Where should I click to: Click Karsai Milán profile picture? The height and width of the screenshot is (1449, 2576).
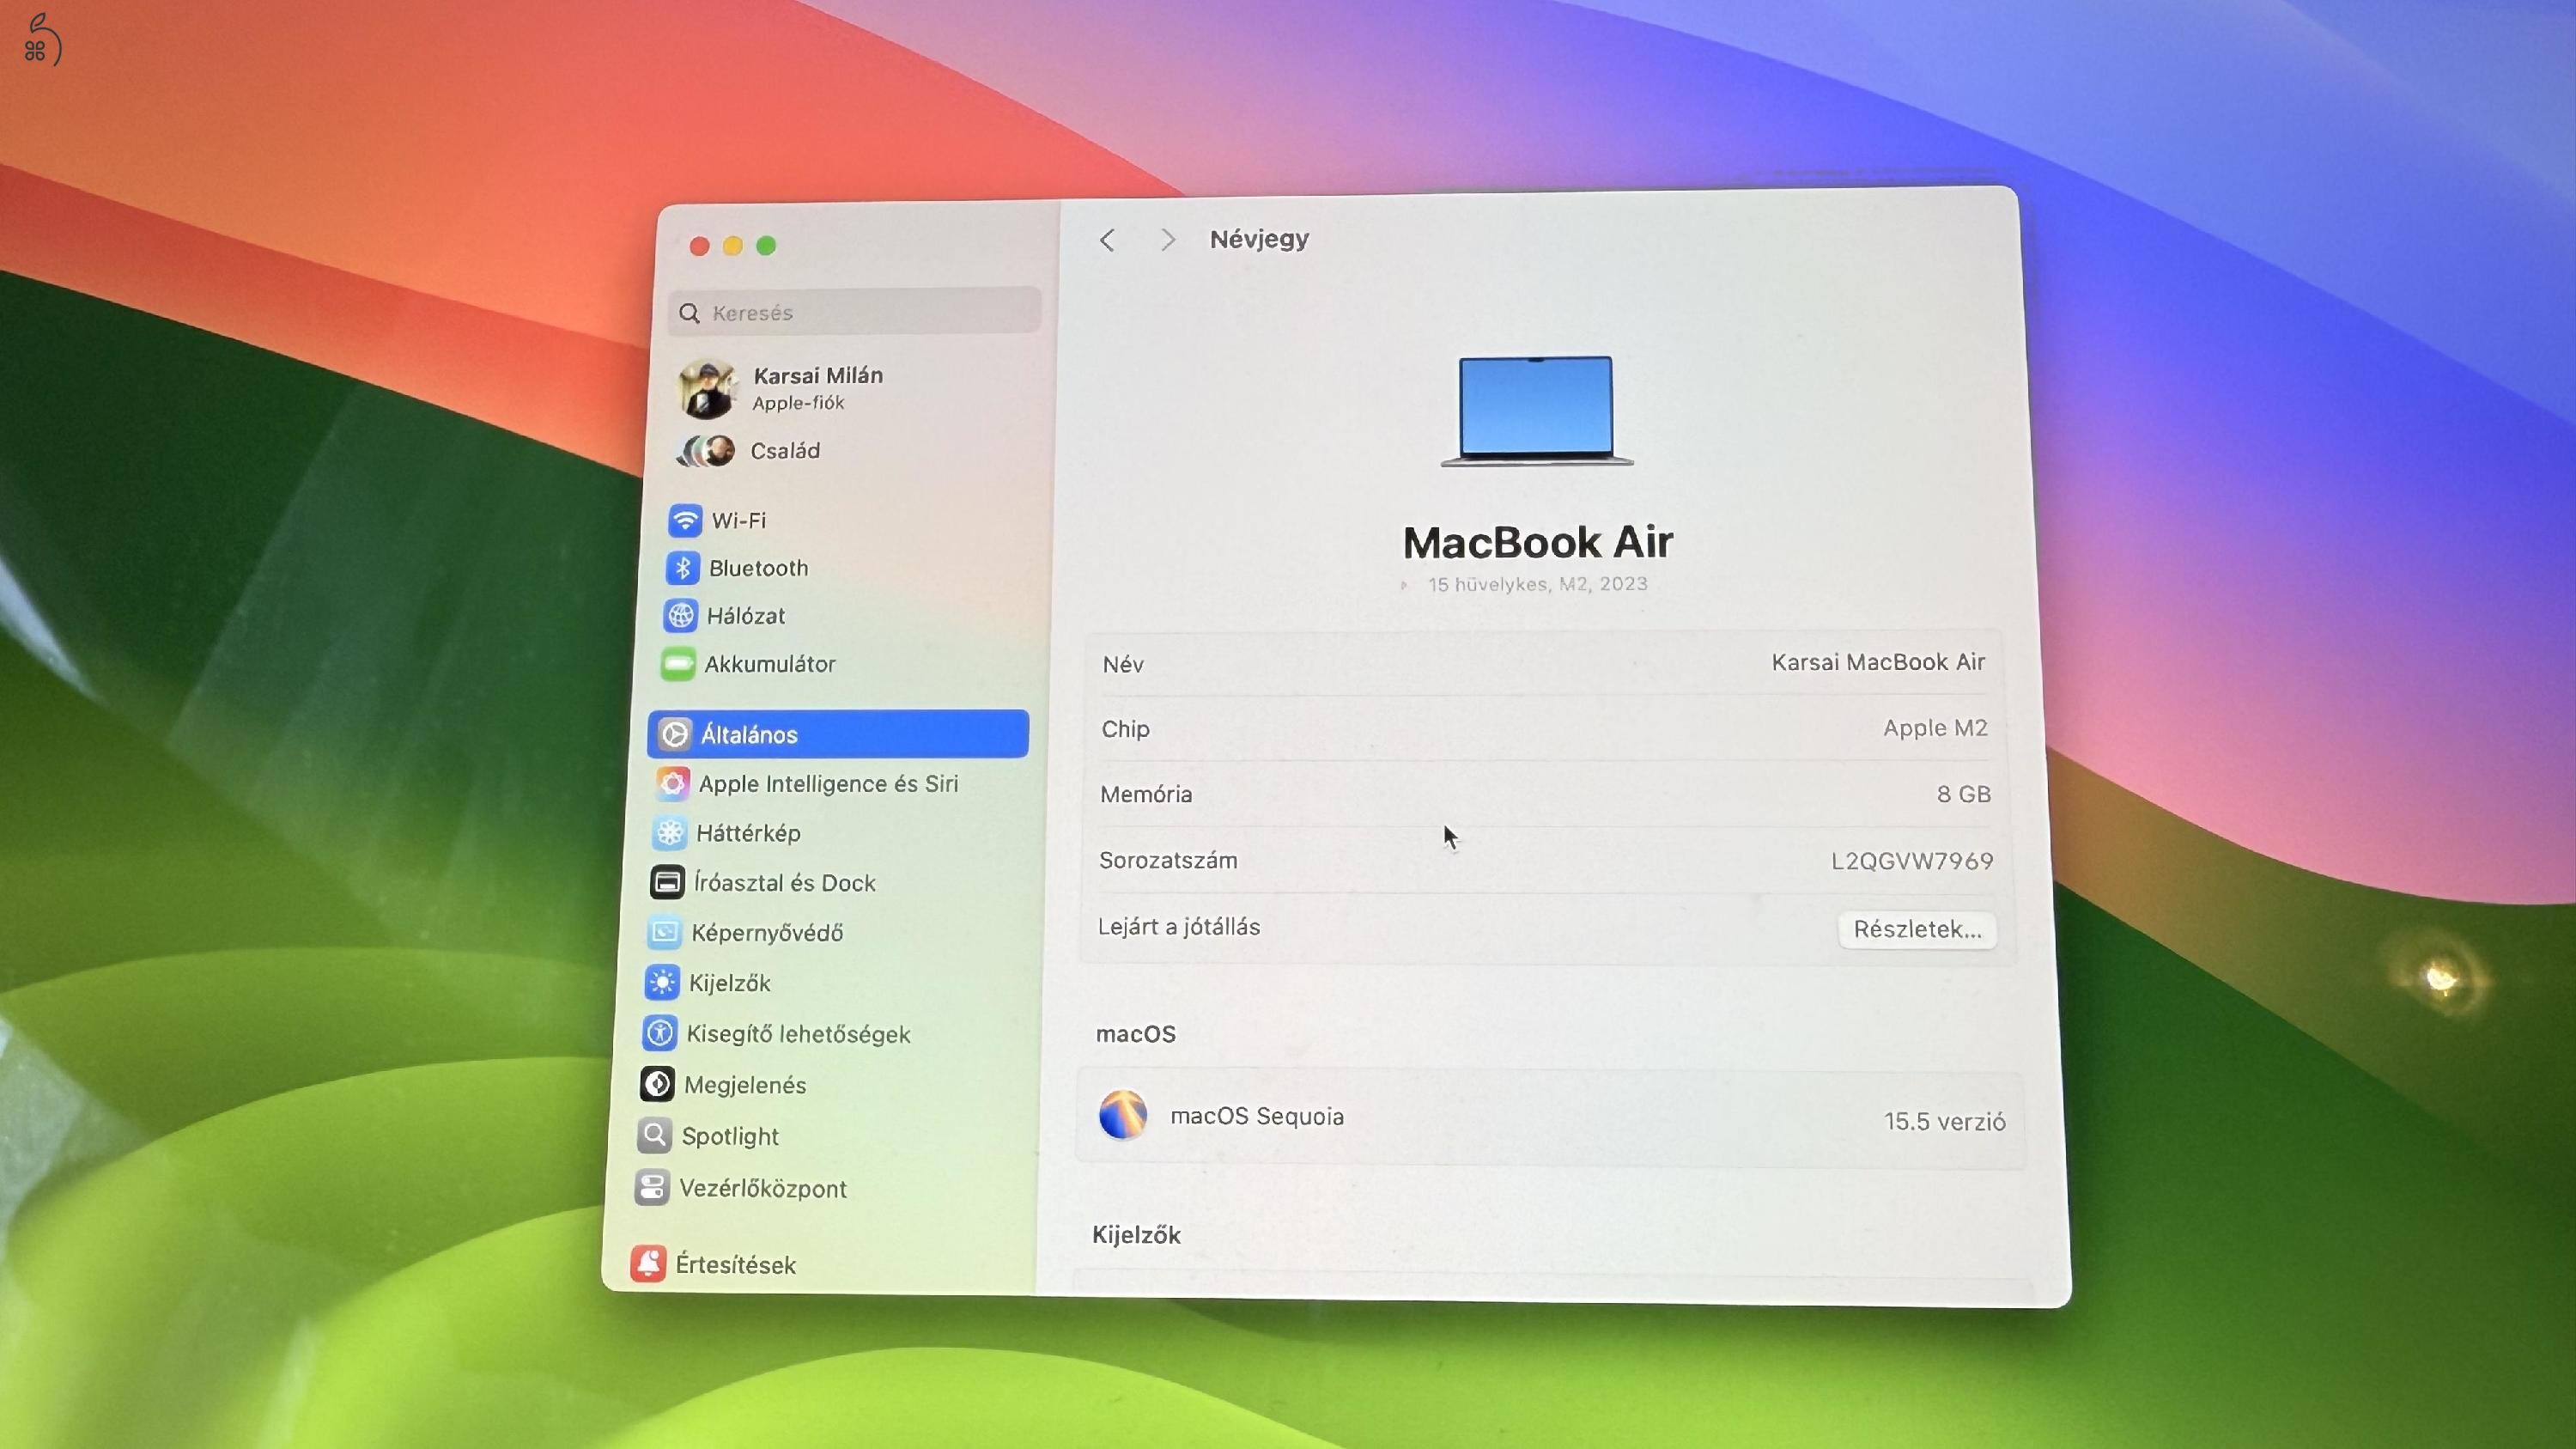(x=707, y=389)
